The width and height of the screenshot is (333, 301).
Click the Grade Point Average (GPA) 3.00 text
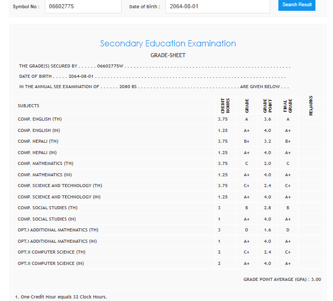[282, 279]
